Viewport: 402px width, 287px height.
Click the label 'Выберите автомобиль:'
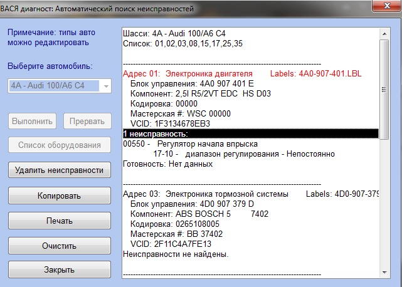tap(50, 66)
